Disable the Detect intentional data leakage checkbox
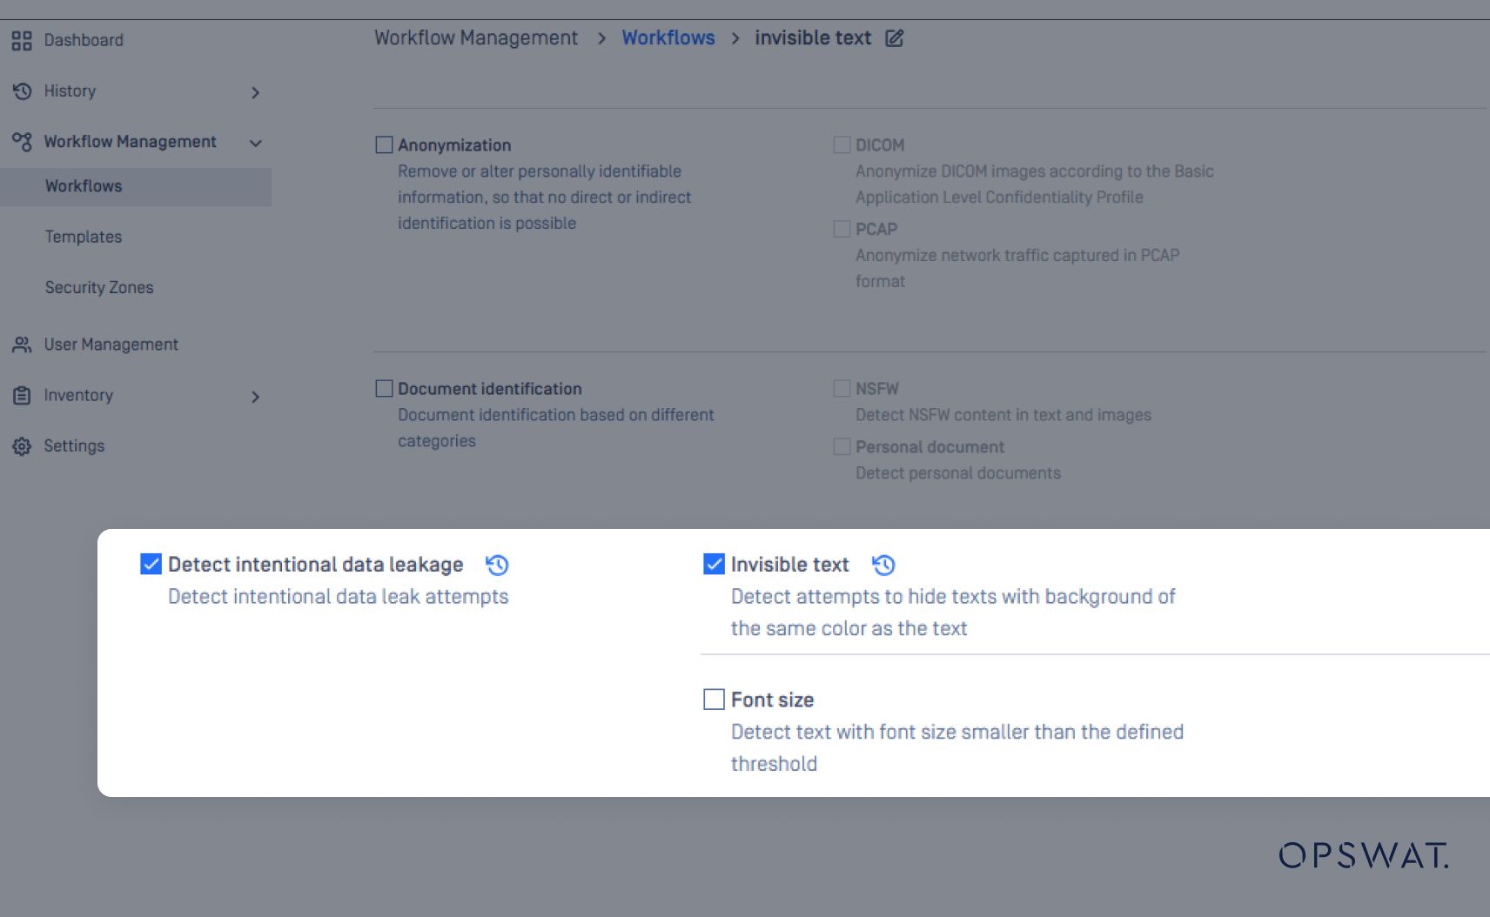Image resolution: width=1490 pixels, height=917 pixels. [x=150, y=564]
